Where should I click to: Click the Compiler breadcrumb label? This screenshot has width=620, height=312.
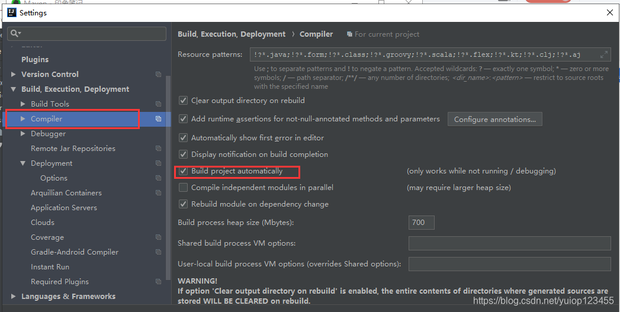(x=316, y=34)
